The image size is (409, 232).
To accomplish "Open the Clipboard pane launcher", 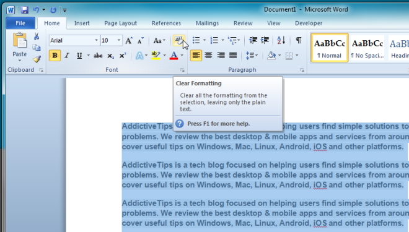I will pyautogui.click(x=42, y=70).
